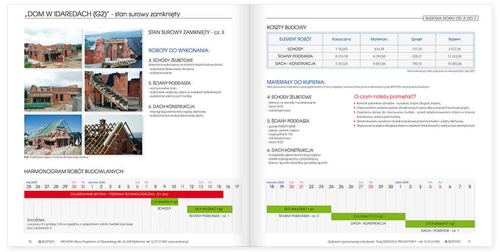Click the cell with value 5 355,04
500x252 pixels.
click(x=341, y=64)
